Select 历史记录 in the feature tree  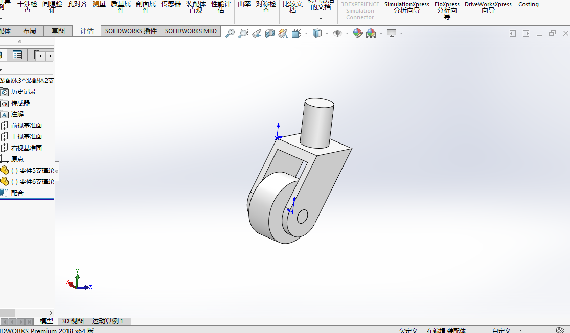coord(24,92)
